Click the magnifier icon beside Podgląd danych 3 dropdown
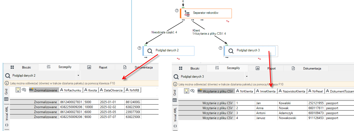 click(x=176, y=77)
